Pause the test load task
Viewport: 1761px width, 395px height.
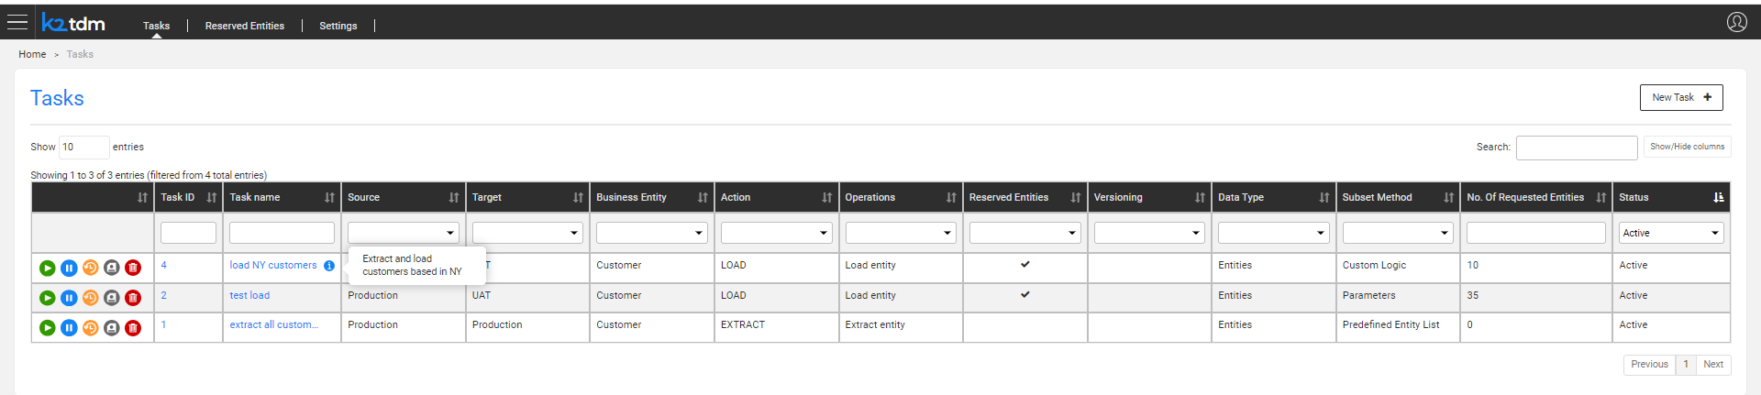[69, 298]
